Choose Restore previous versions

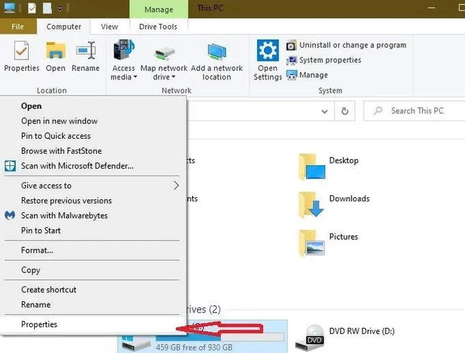(93, 201)
